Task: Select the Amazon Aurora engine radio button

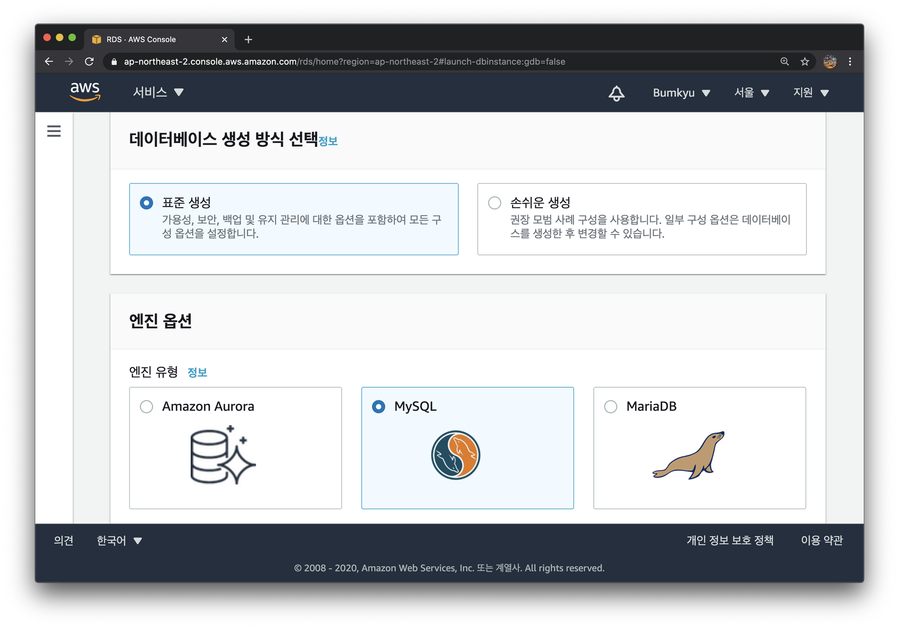Action: tap(147, 407)
